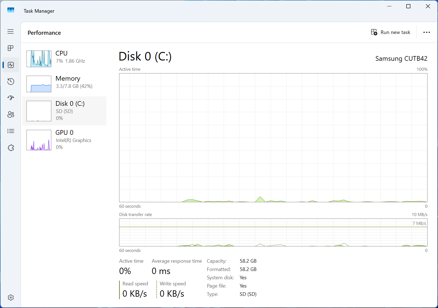The image size is (438, 308).
Task: Open App history from the sidebar
Action: [11, 81]
